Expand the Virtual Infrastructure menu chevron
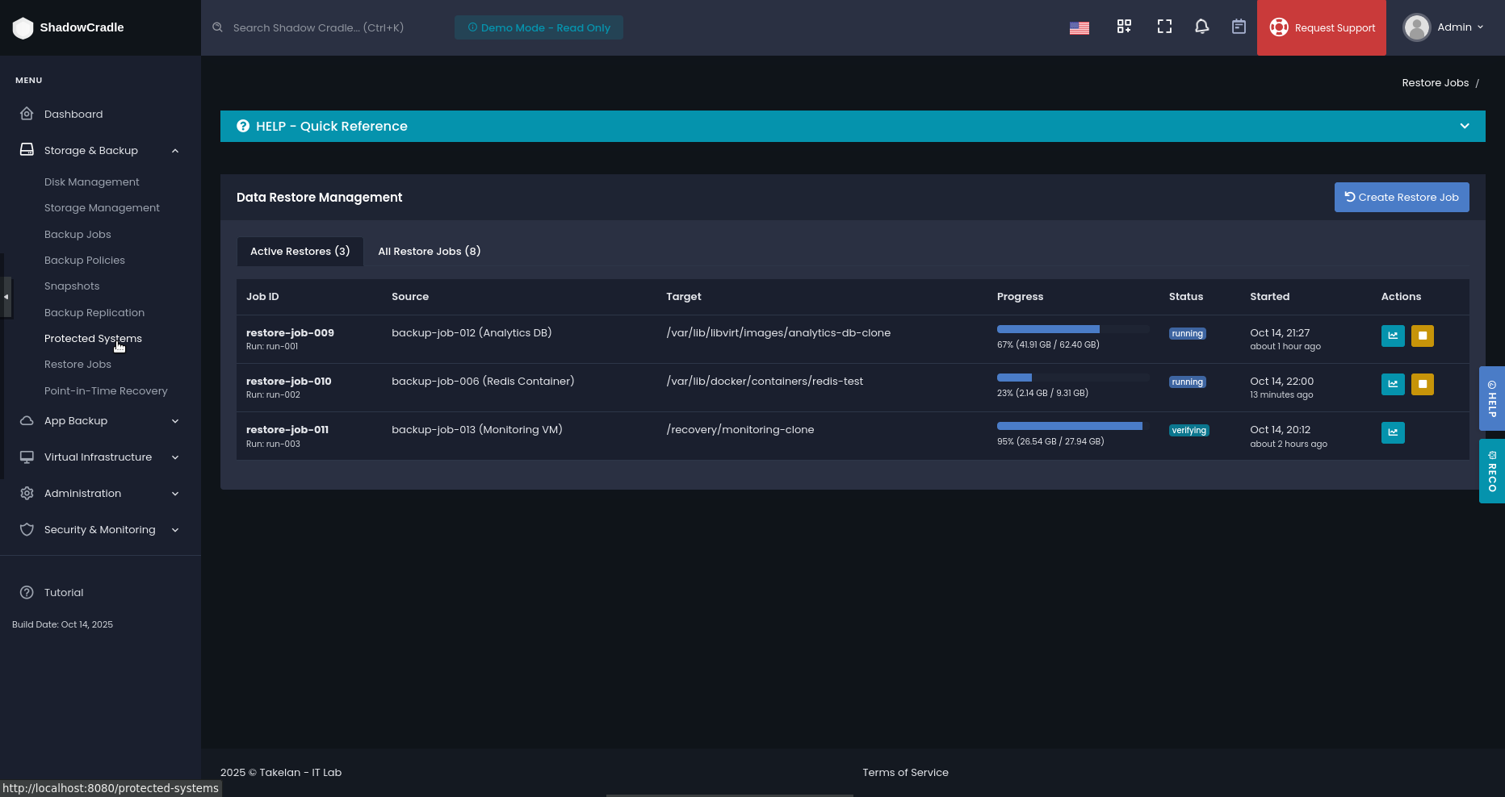Screen dimensions: 1505x797 (175, 457)
